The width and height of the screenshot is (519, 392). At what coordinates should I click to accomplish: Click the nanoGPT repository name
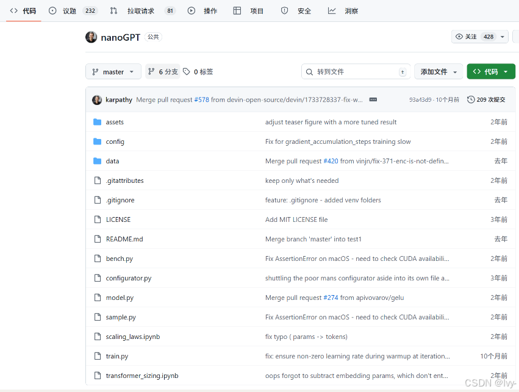tap(121, 37)
